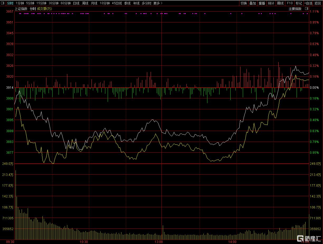Image resolution: width=323 pixels, height=244 pixels.
Task: Open F10 company information
Action: click(x=290, y=3)
